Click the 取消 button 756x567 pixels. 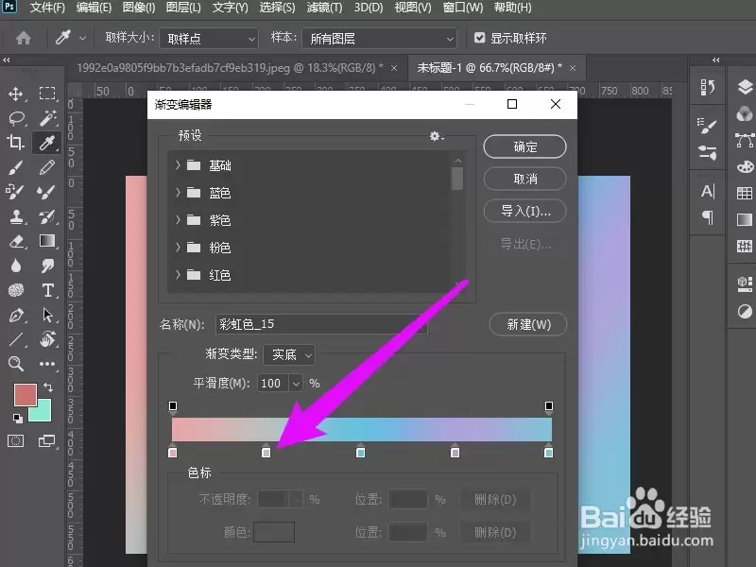coord(524,179)
